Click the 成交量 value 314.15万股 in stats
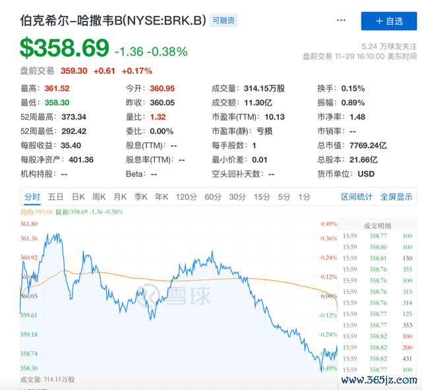The height and width of the screenshot is (390, 422). (x=264, y=88)
